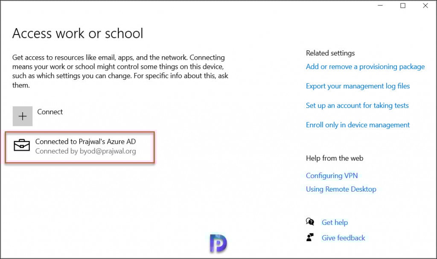Click the Get help link
The width and height of the screenshot is (437, 259).
[x=335, y=222]
